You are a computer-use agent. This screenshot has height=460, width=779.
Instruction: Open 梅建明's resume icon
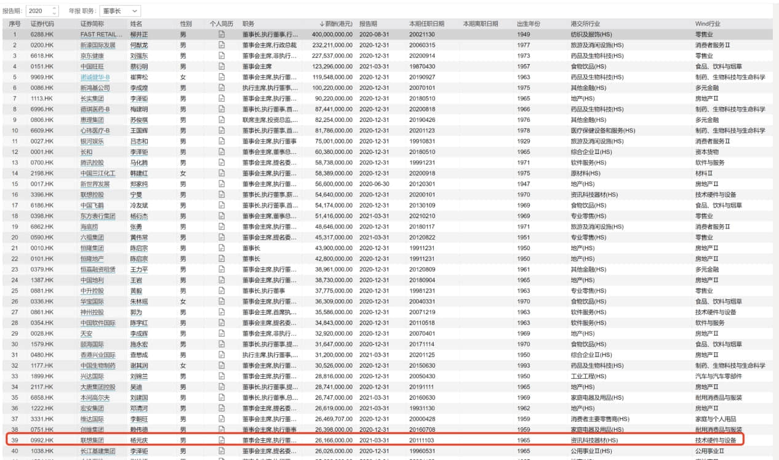click(222, 109)
